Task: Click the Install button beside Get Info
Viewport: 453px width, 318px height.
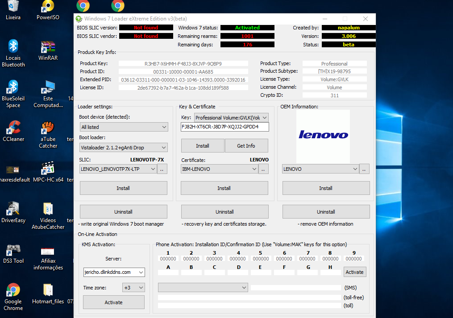Action: tap(203, 146)
